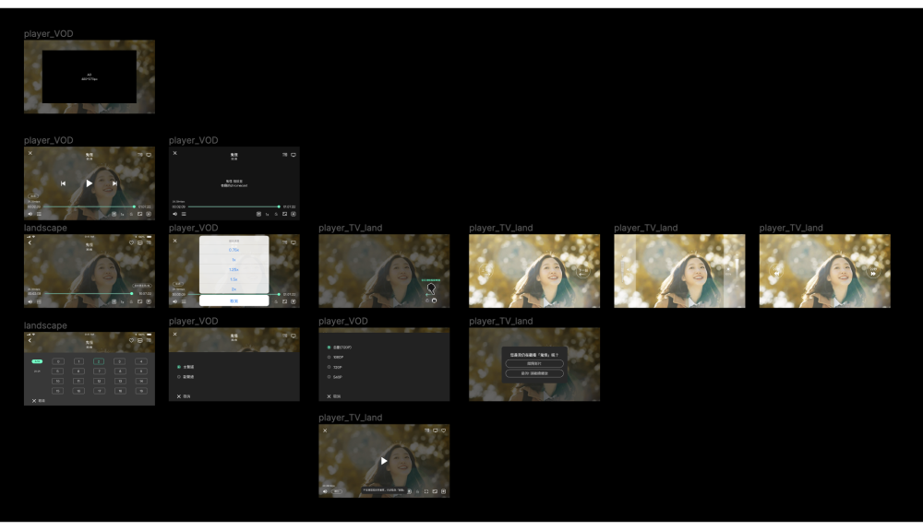Click the first button in the confirmation dialog

534,363
